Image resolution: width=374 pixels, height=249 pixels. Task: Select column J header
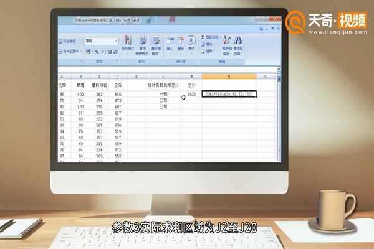pyautogui.click(x=118, y=77)
